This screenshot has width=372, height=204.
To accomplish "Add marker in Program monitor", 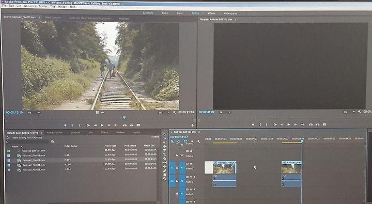I will pos(253,124).
